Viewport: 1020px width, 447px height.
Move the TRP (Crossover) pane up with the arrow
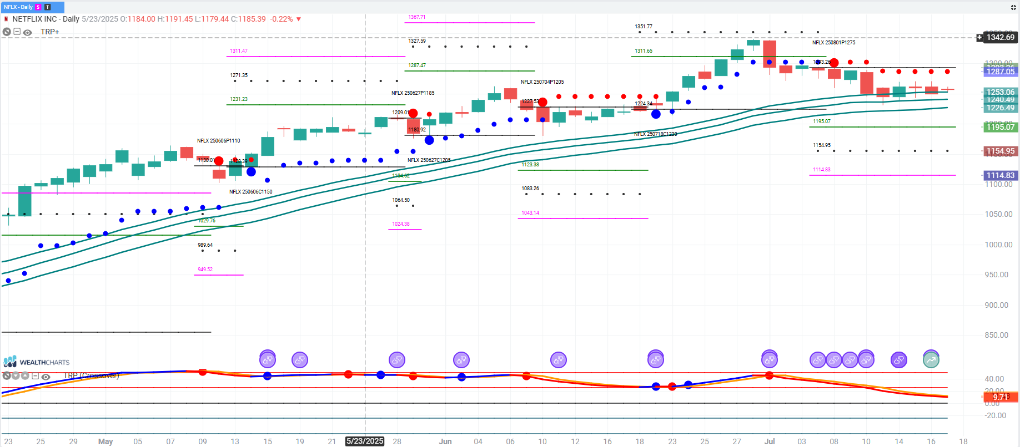point(24,376)
